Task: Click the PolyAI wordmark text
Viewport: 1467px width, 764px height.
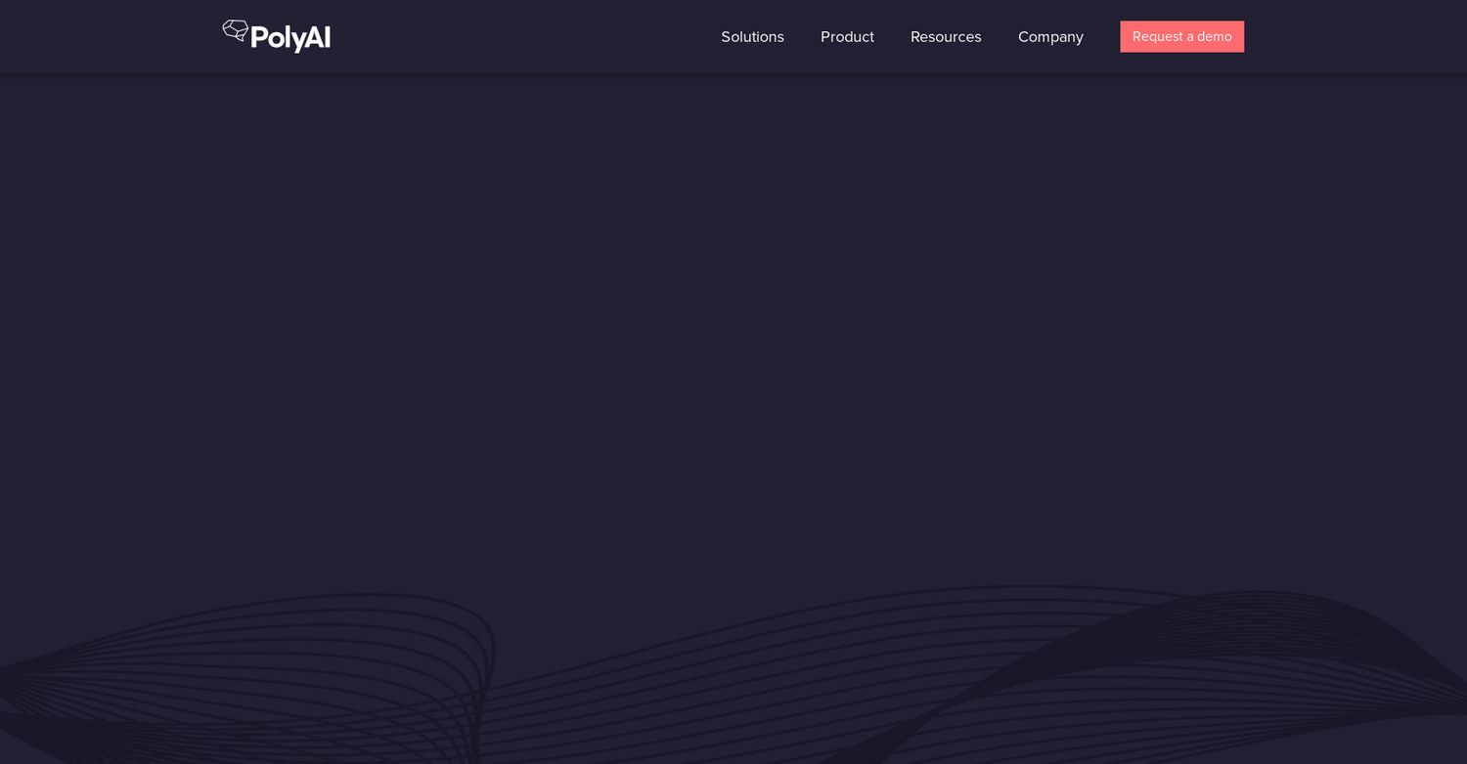Action: tap(290, 38)
